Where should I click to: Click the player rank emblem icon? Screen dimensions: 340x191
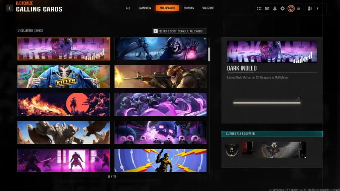(291, 8)
